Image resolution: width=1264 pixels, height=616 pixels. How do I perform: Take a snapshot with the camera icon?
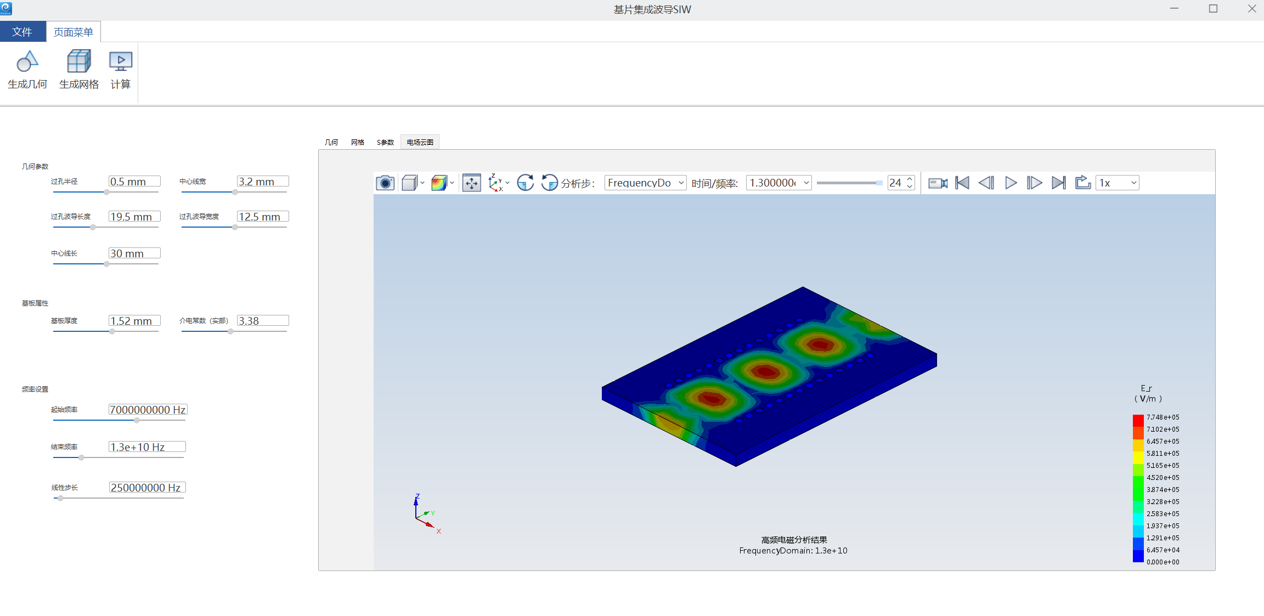[385, 183]
